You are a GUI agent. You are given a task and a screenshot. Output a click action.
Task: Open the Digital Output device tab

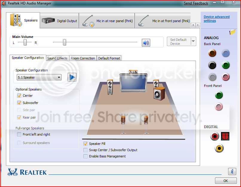point(59,21)
